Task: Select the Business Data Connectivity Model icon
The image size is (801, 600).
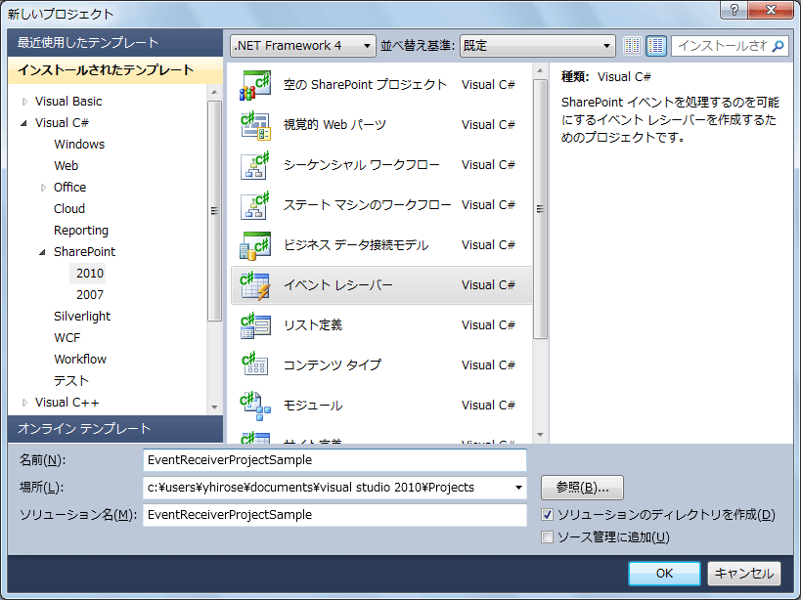Action: click(255, 245)
